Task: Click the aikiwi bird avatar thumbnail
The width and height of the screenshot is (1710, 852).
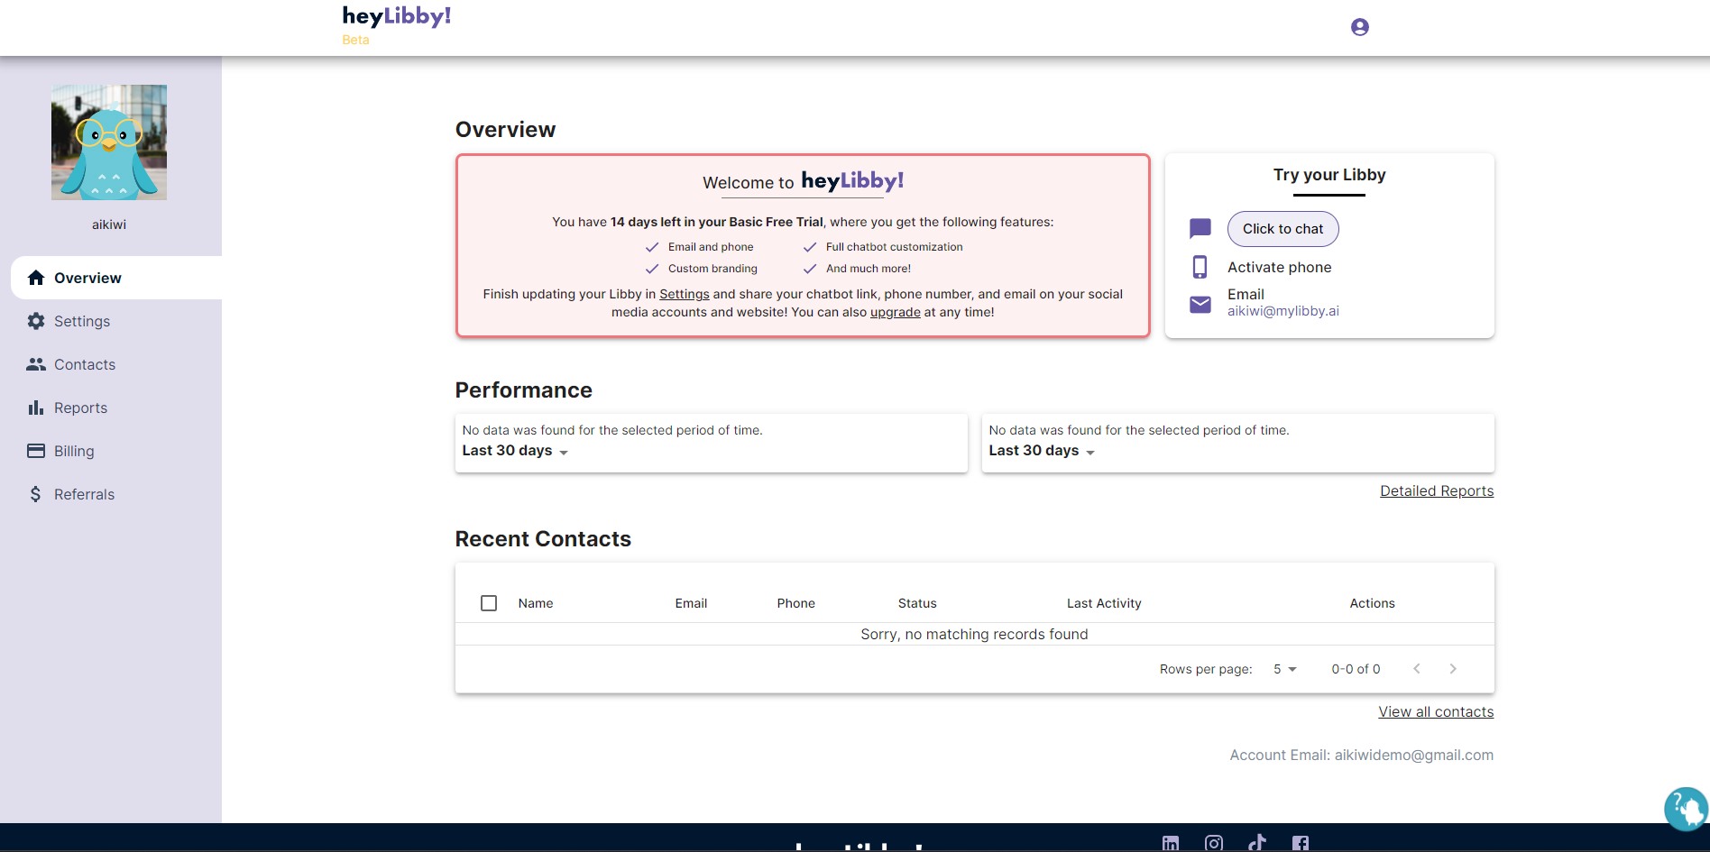Action: tap(109, 142)
